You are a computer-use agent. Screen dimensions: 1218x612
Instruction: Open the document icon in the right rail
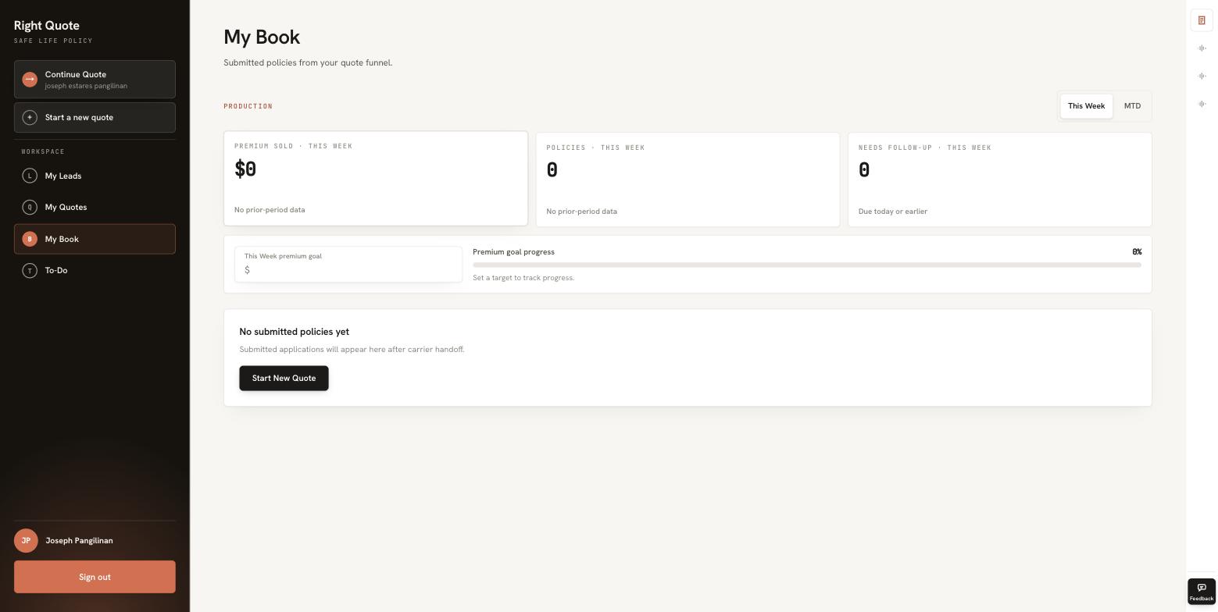coord(1202,20)
